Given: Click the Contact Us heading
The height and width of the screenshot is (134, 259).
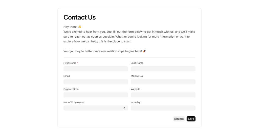Looking at the screenshot, I should 79,17.
